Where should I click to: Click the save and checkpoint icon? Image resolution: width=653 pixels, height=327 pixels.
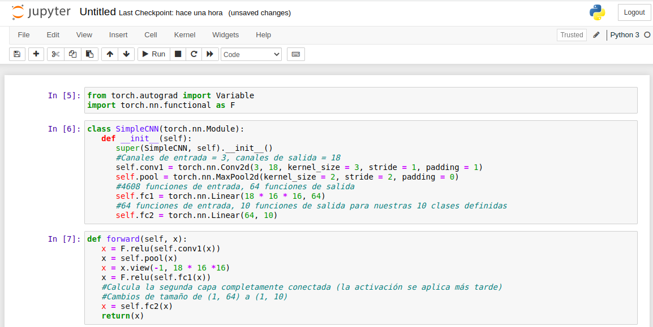click(17, 54)
